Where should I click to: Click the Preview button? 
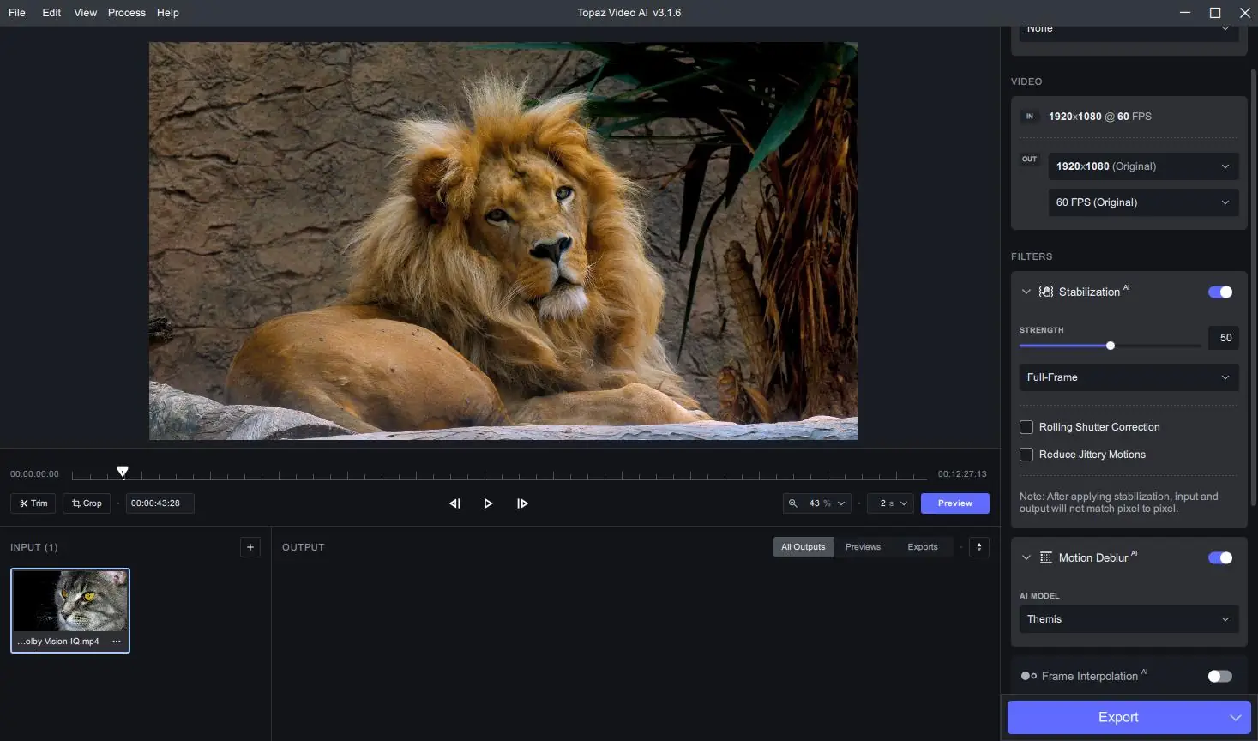pos(955,503)
